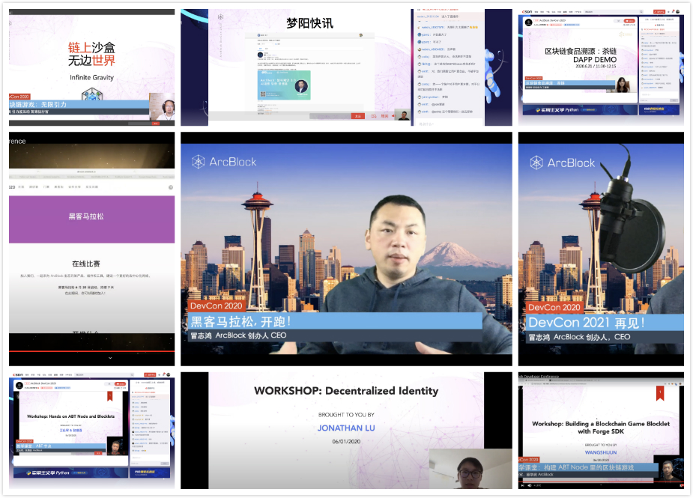
Task: Click the red button below the 梦阳快讯 post
Action: (358, 116)
